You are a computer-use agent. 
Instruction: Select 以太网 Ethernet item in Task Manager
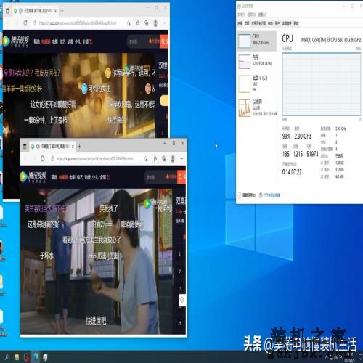[257, 107]
